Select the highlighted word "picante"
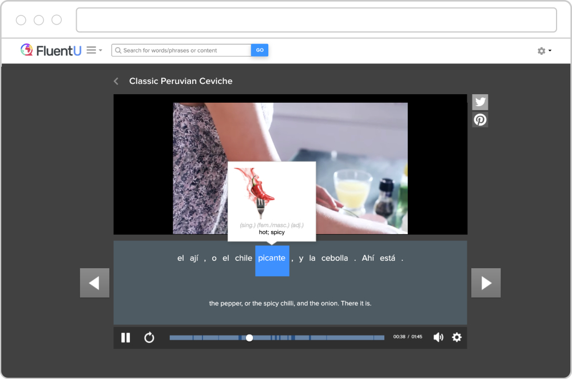The width and height of the screenshot is (572, 379). coord(272,259)
